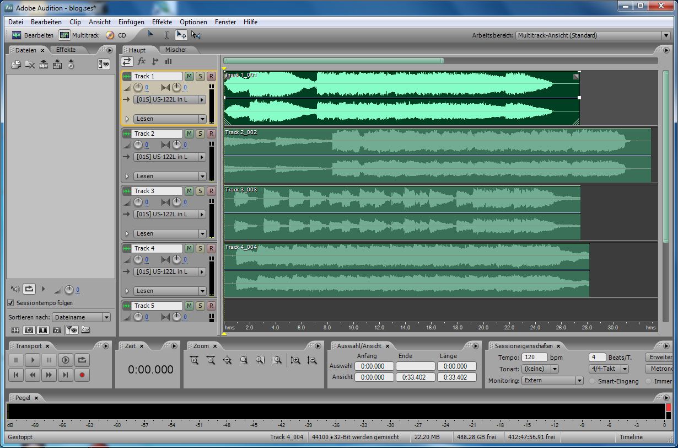The image size is (678, 448).
Task: Click the loop playback icon above Sessiontempo folgen
Action: coord(29,289)
